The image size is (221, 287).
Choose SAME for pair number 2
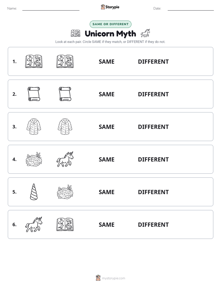pyautogui.click(x=106, y=94)
